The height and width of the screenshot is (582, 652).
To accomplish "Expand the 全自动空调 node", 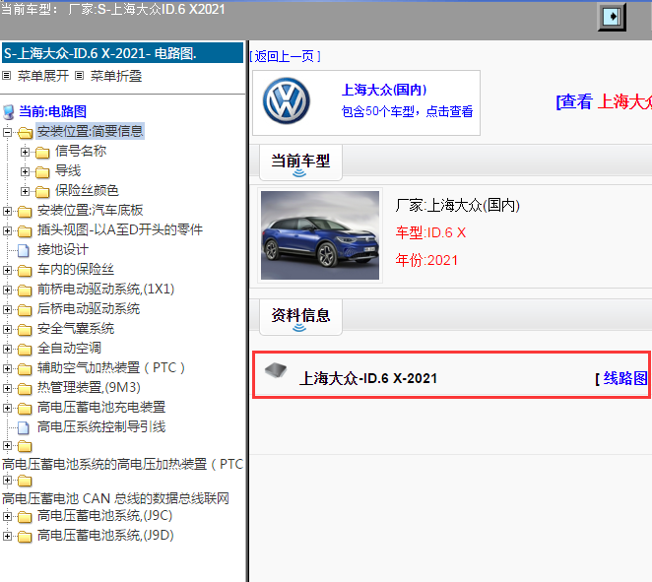I will pos(7,350).
